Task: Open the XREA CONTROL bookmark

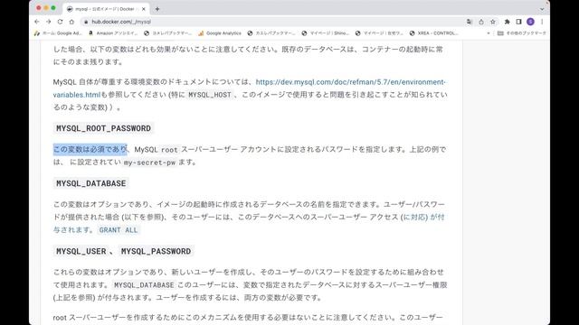Action: coord(433,33)
